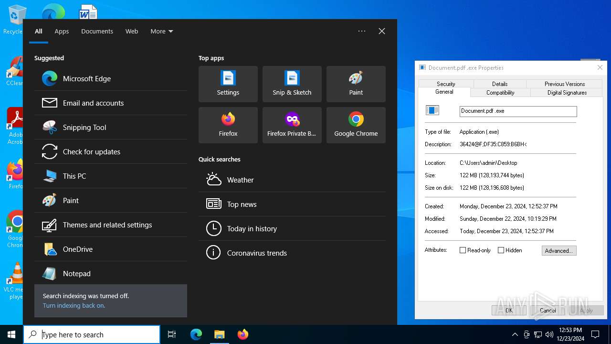Close the search panel
The width and height of the screenshot is (611, 344).
[x=382, y=31]
